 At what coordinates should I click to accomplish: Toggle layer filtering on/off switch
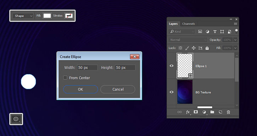pos(236,32)
